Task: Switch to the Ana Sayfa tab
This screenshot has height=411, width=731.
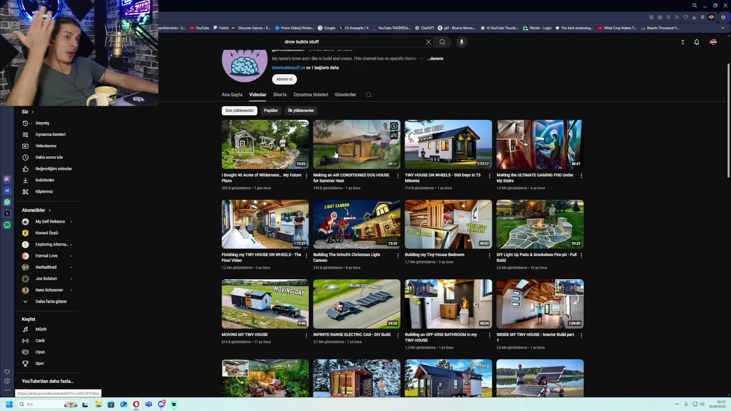Action: click(x=232, y=95)
